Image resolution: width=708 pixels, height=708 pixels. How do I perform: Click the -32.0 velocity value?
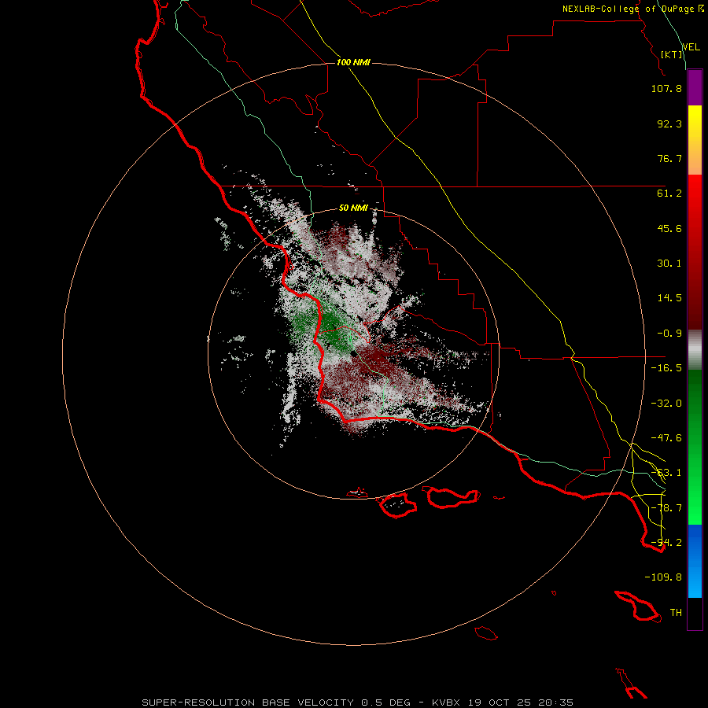click(x=666, y=404)
